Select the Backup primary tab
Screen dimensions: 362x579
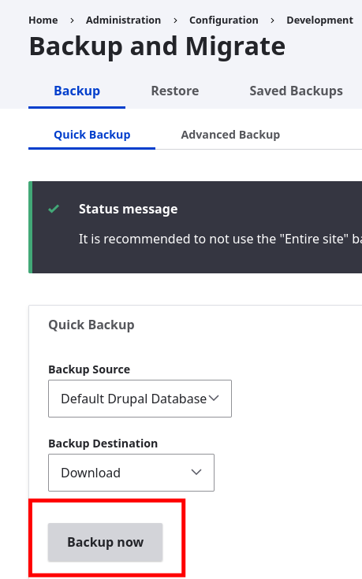click(x=77, y=91)
